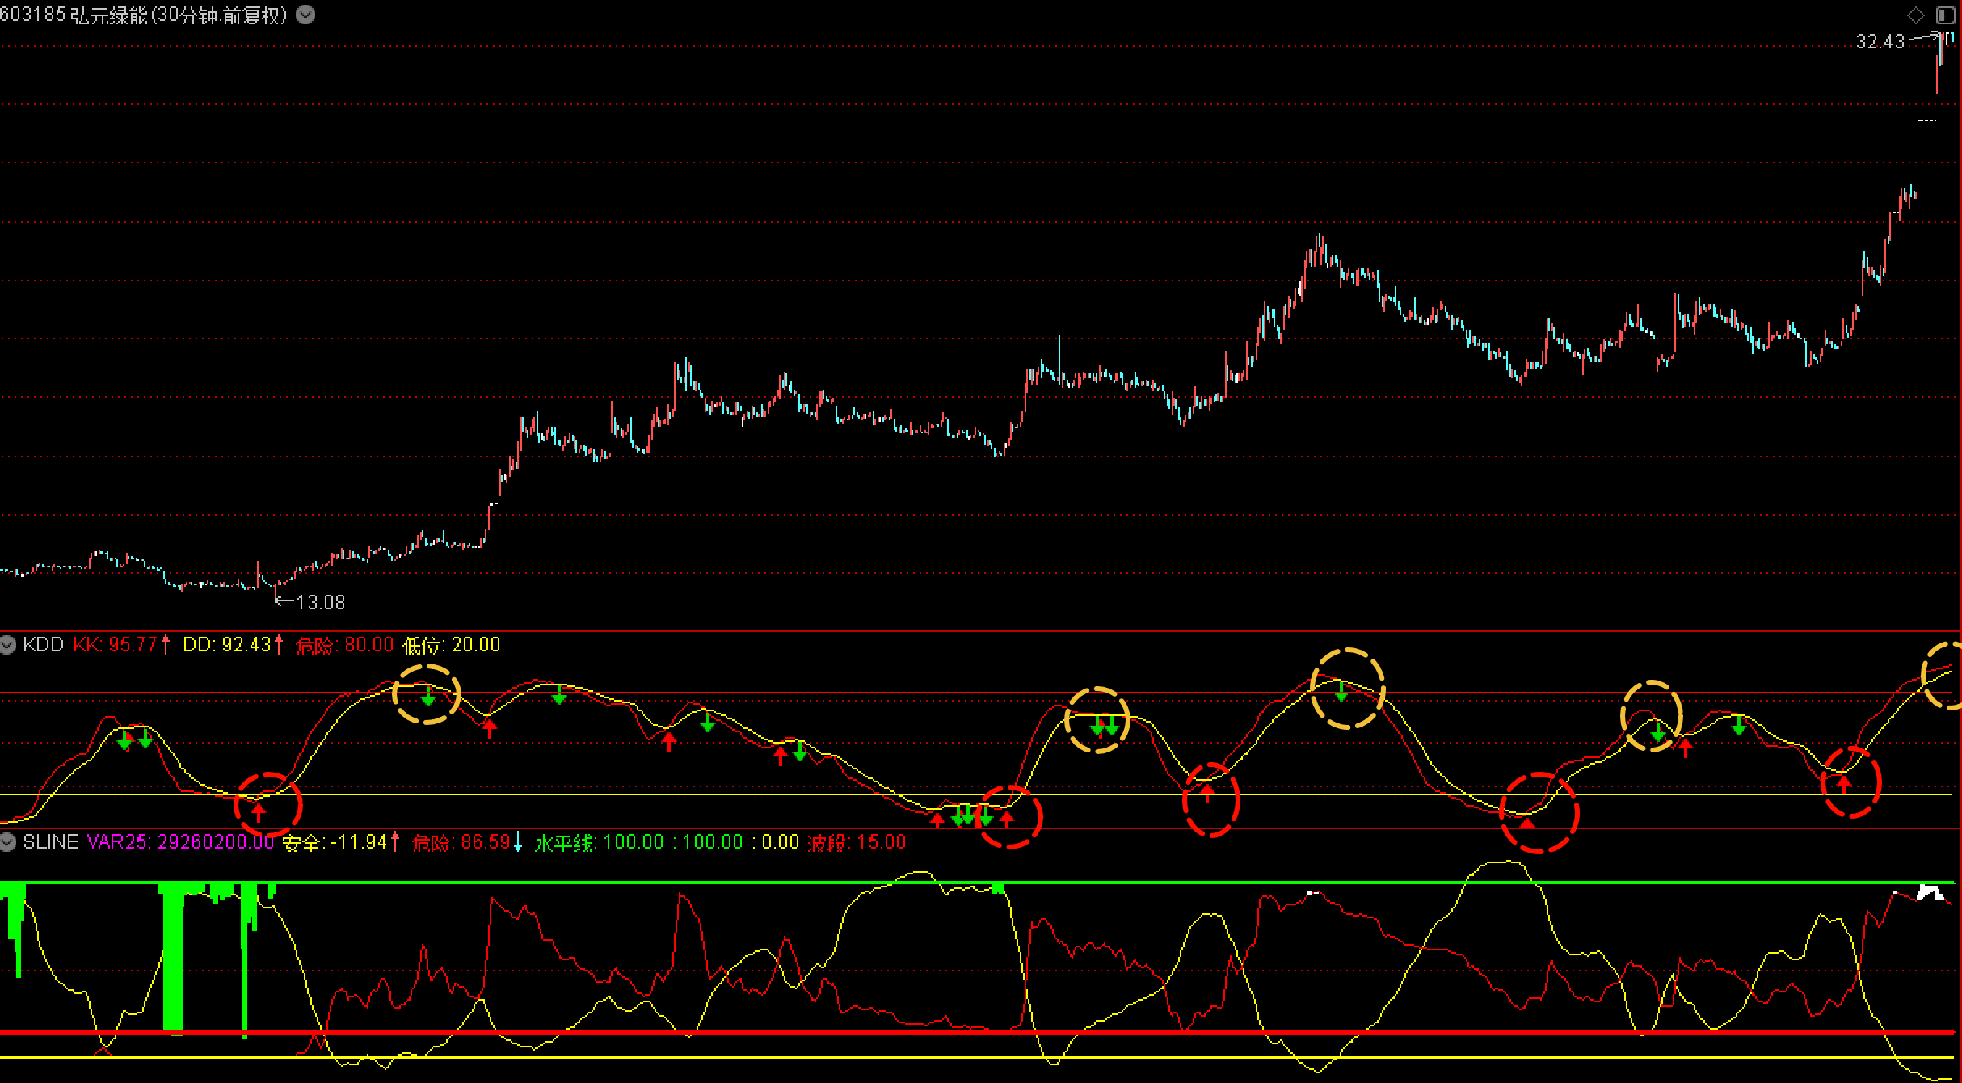Click the 波段: 15.00 label

point(857,842)
